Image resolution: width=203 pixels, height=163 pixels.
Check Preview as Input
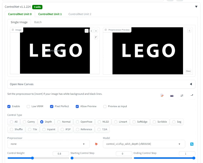(x=105, y=106)
